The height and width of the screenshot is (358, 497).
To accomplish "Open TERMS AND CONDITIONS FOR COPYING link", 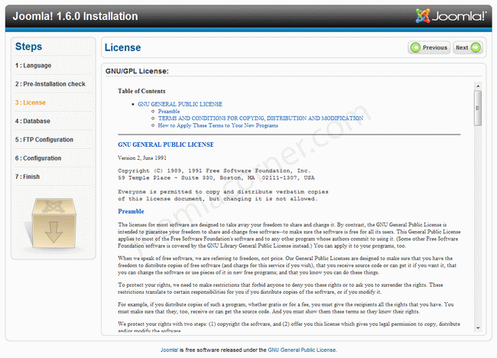I will click(261, 119).
